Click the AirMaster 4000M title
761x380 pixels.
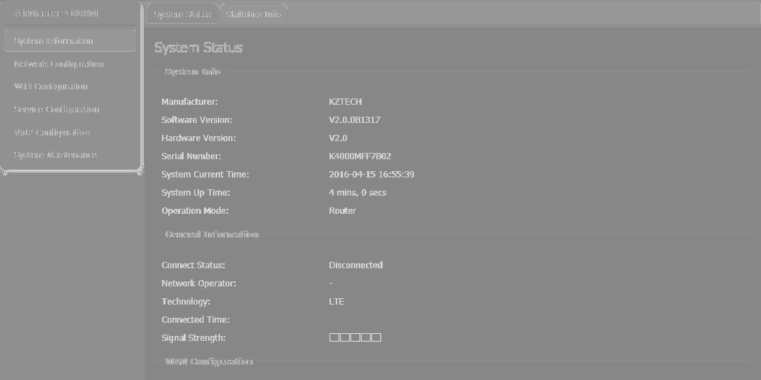click(x=57, y=13)
